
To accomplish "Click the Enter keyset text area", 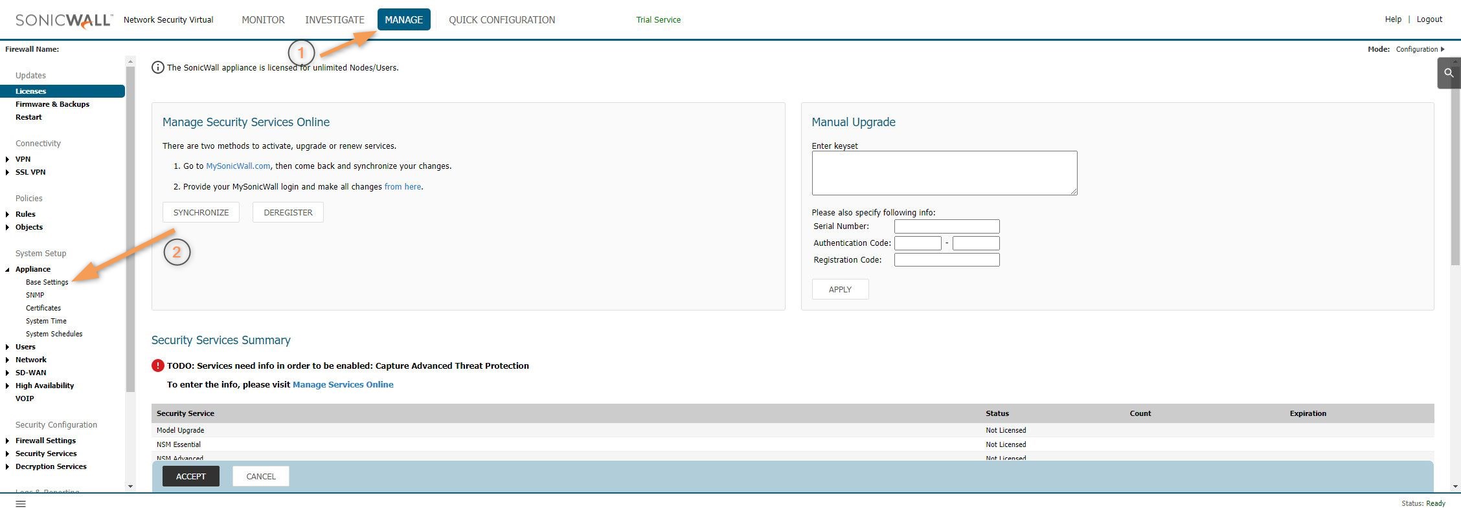I will (x=944, y=173).
